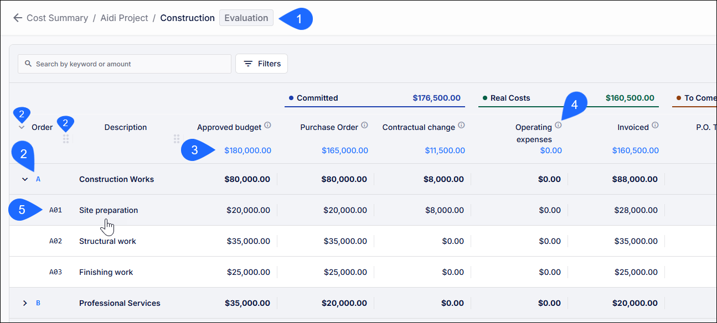This screenshot has width=717, height=323.
Task: Click the info icon next to Purchase Order
Action: 364,126
